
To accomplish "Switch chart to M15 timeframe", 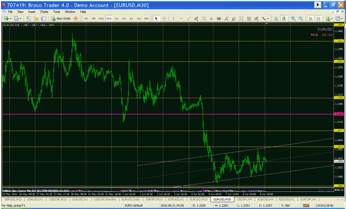I will [x=101, y=19].
